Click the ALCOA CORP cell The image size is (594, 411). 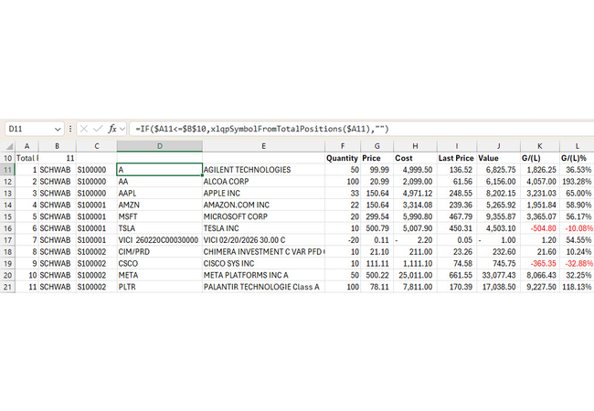click(x=264, y=182)
